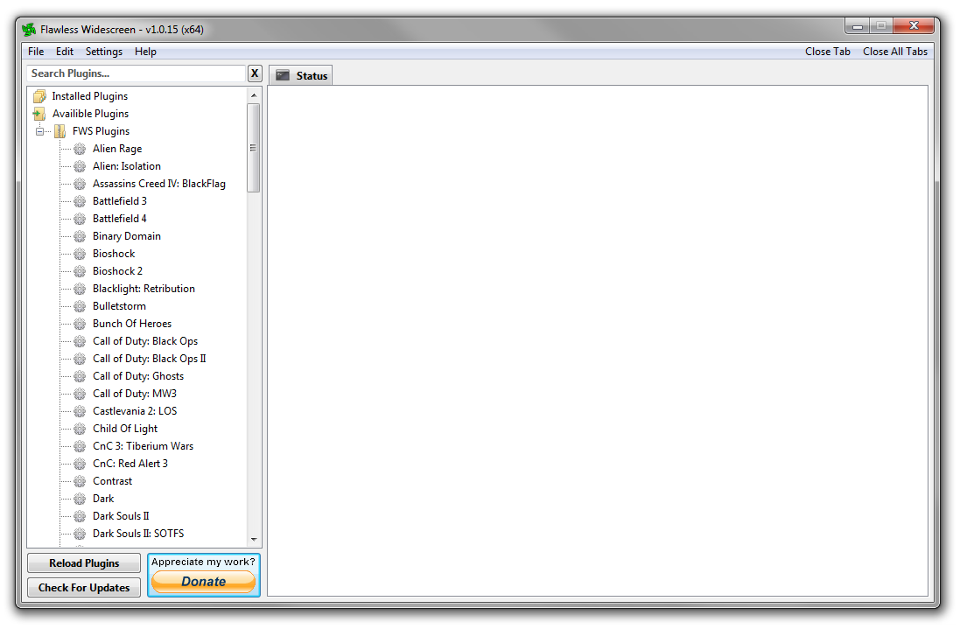Click the gear icon beside Contrast
This screenshot has height=636, width=960.
(80, 481)
